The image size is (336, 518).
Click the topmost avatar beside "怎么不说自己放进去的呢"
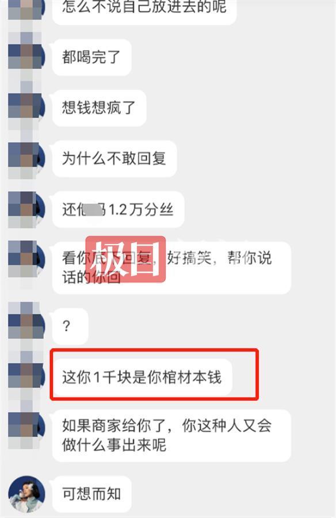tap(26, 9)
